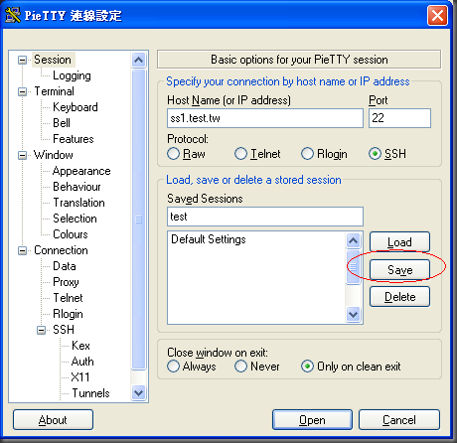This screenshot has width=457, height=443.
Task: Open the Keyboard settings
Action: pyautogui.click(x=76, y=107)
